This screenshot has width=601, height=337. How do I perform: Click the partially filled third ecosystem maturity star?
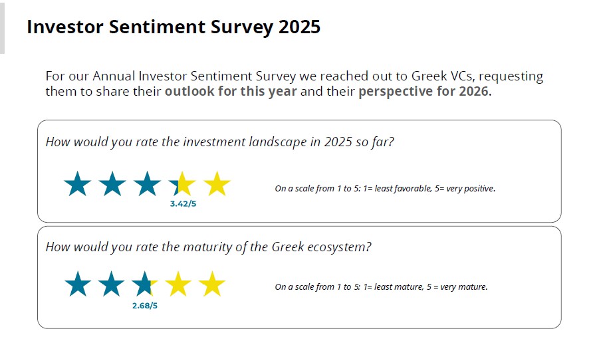144,284
